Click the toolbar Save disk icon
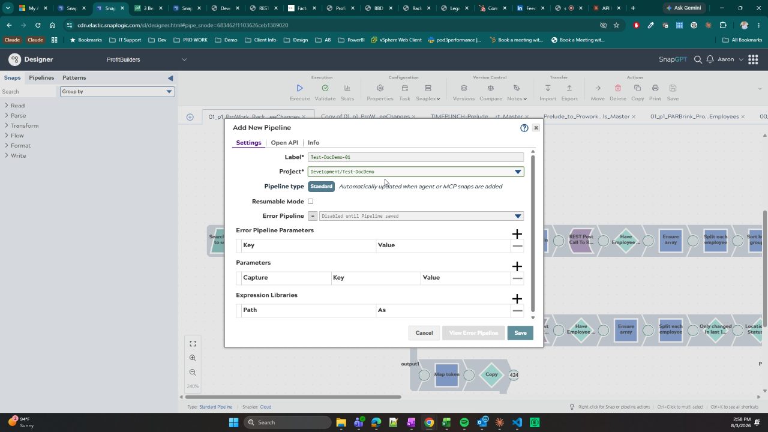Screen dimensions: 768x432 (673, 88)
